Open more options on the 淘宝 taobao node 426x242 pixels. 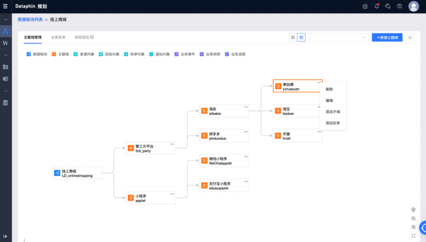[319, 107]
